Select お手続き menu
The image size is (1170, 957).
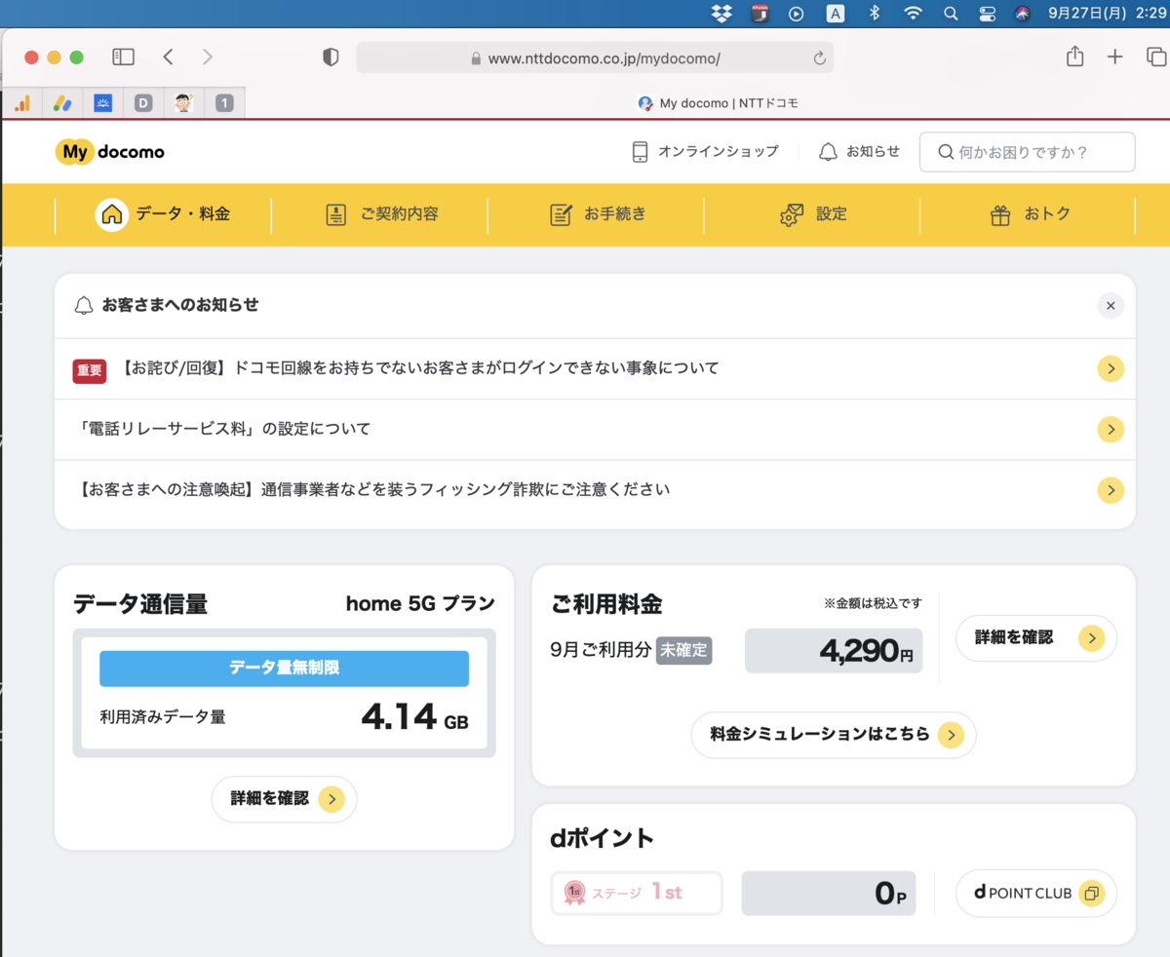coord(597,214)
